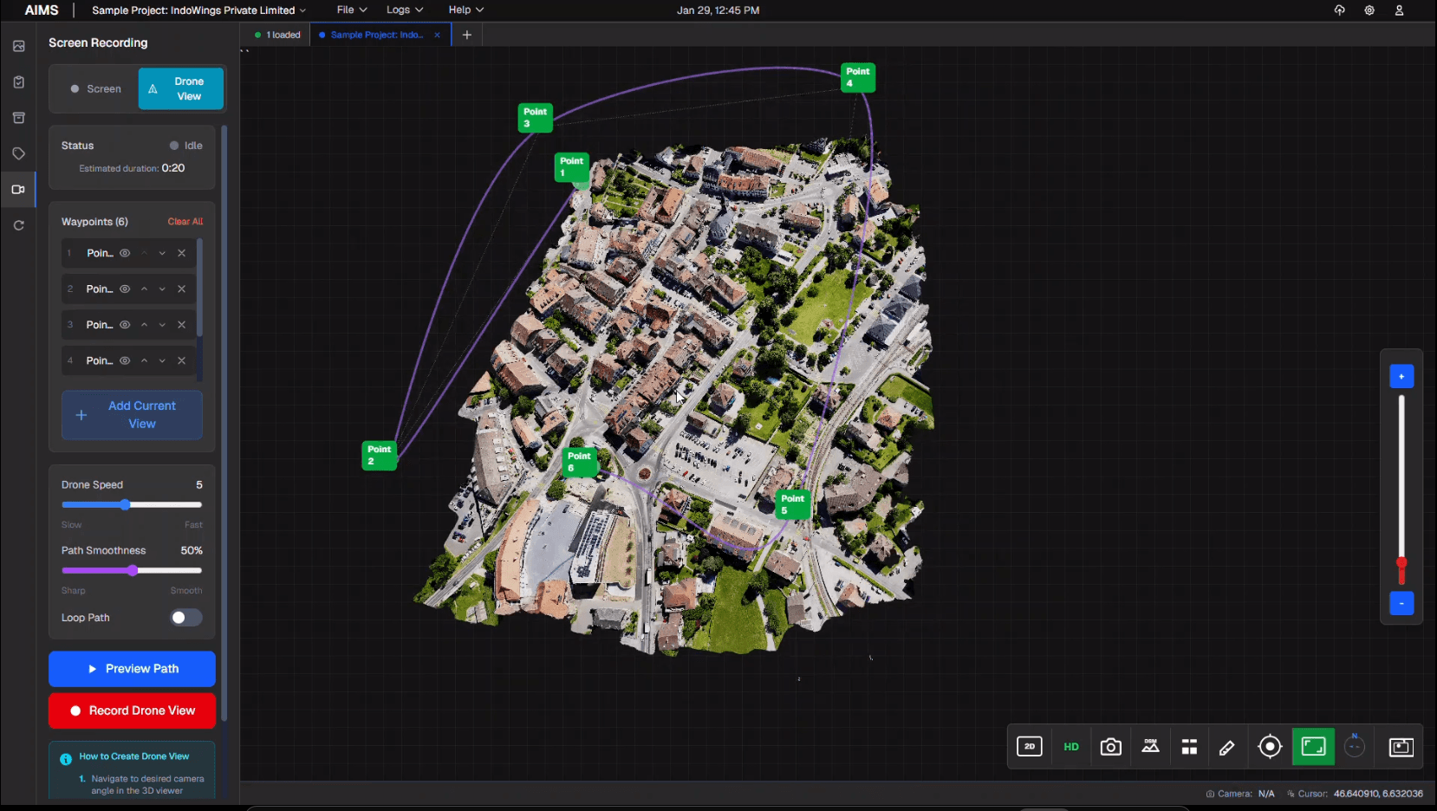The image size is (1437, 811).
Task: Select the Point 3 marker on map
Action: (x=535, y=118)
